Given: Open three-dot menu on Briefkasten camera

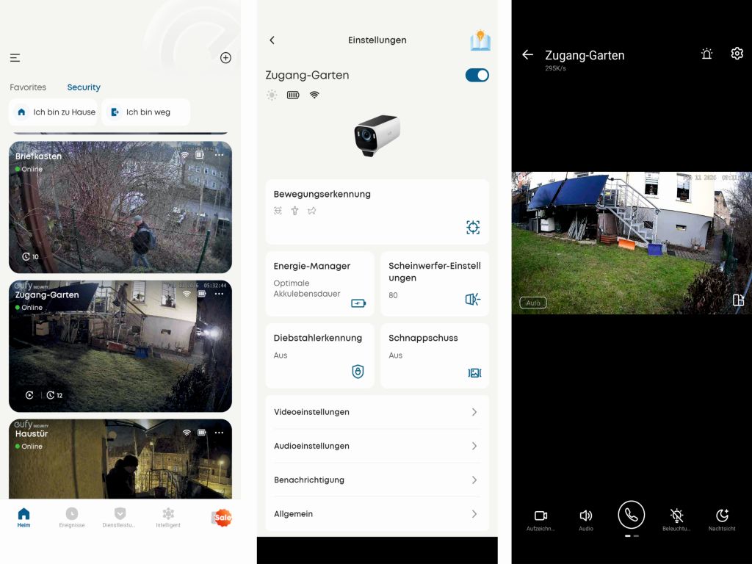Looking at the screenshot, I should coord(219,155).
